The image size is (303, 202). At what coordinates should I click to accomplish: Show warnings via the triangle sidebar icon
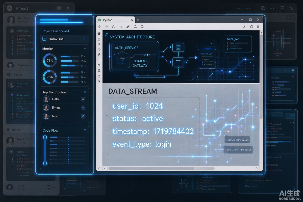(x=99, y=76)
